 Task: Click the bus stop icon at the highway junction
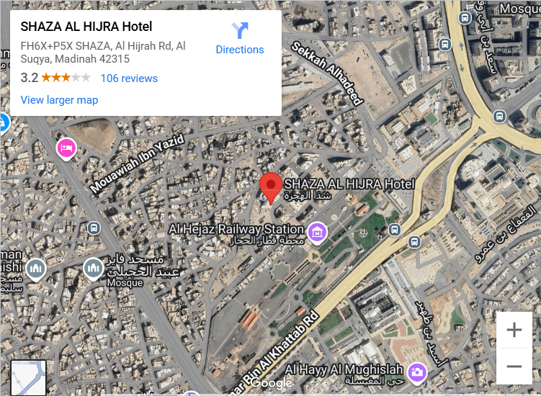[x=499, y=116]
